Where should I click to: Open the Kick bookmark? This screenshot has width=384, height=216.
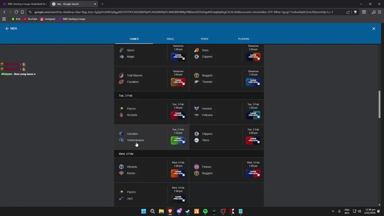coord(16,19)
